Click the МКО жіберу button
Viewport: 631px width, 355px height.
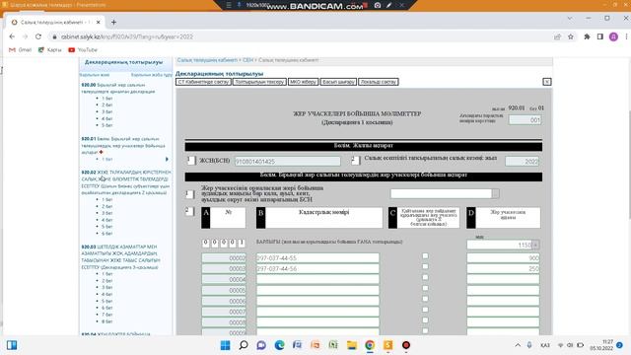tap(303, 82)
